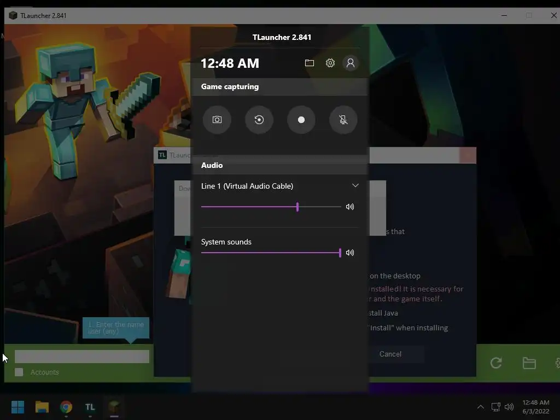
Task: Select the Audio section header
Action: click(279, 165)
